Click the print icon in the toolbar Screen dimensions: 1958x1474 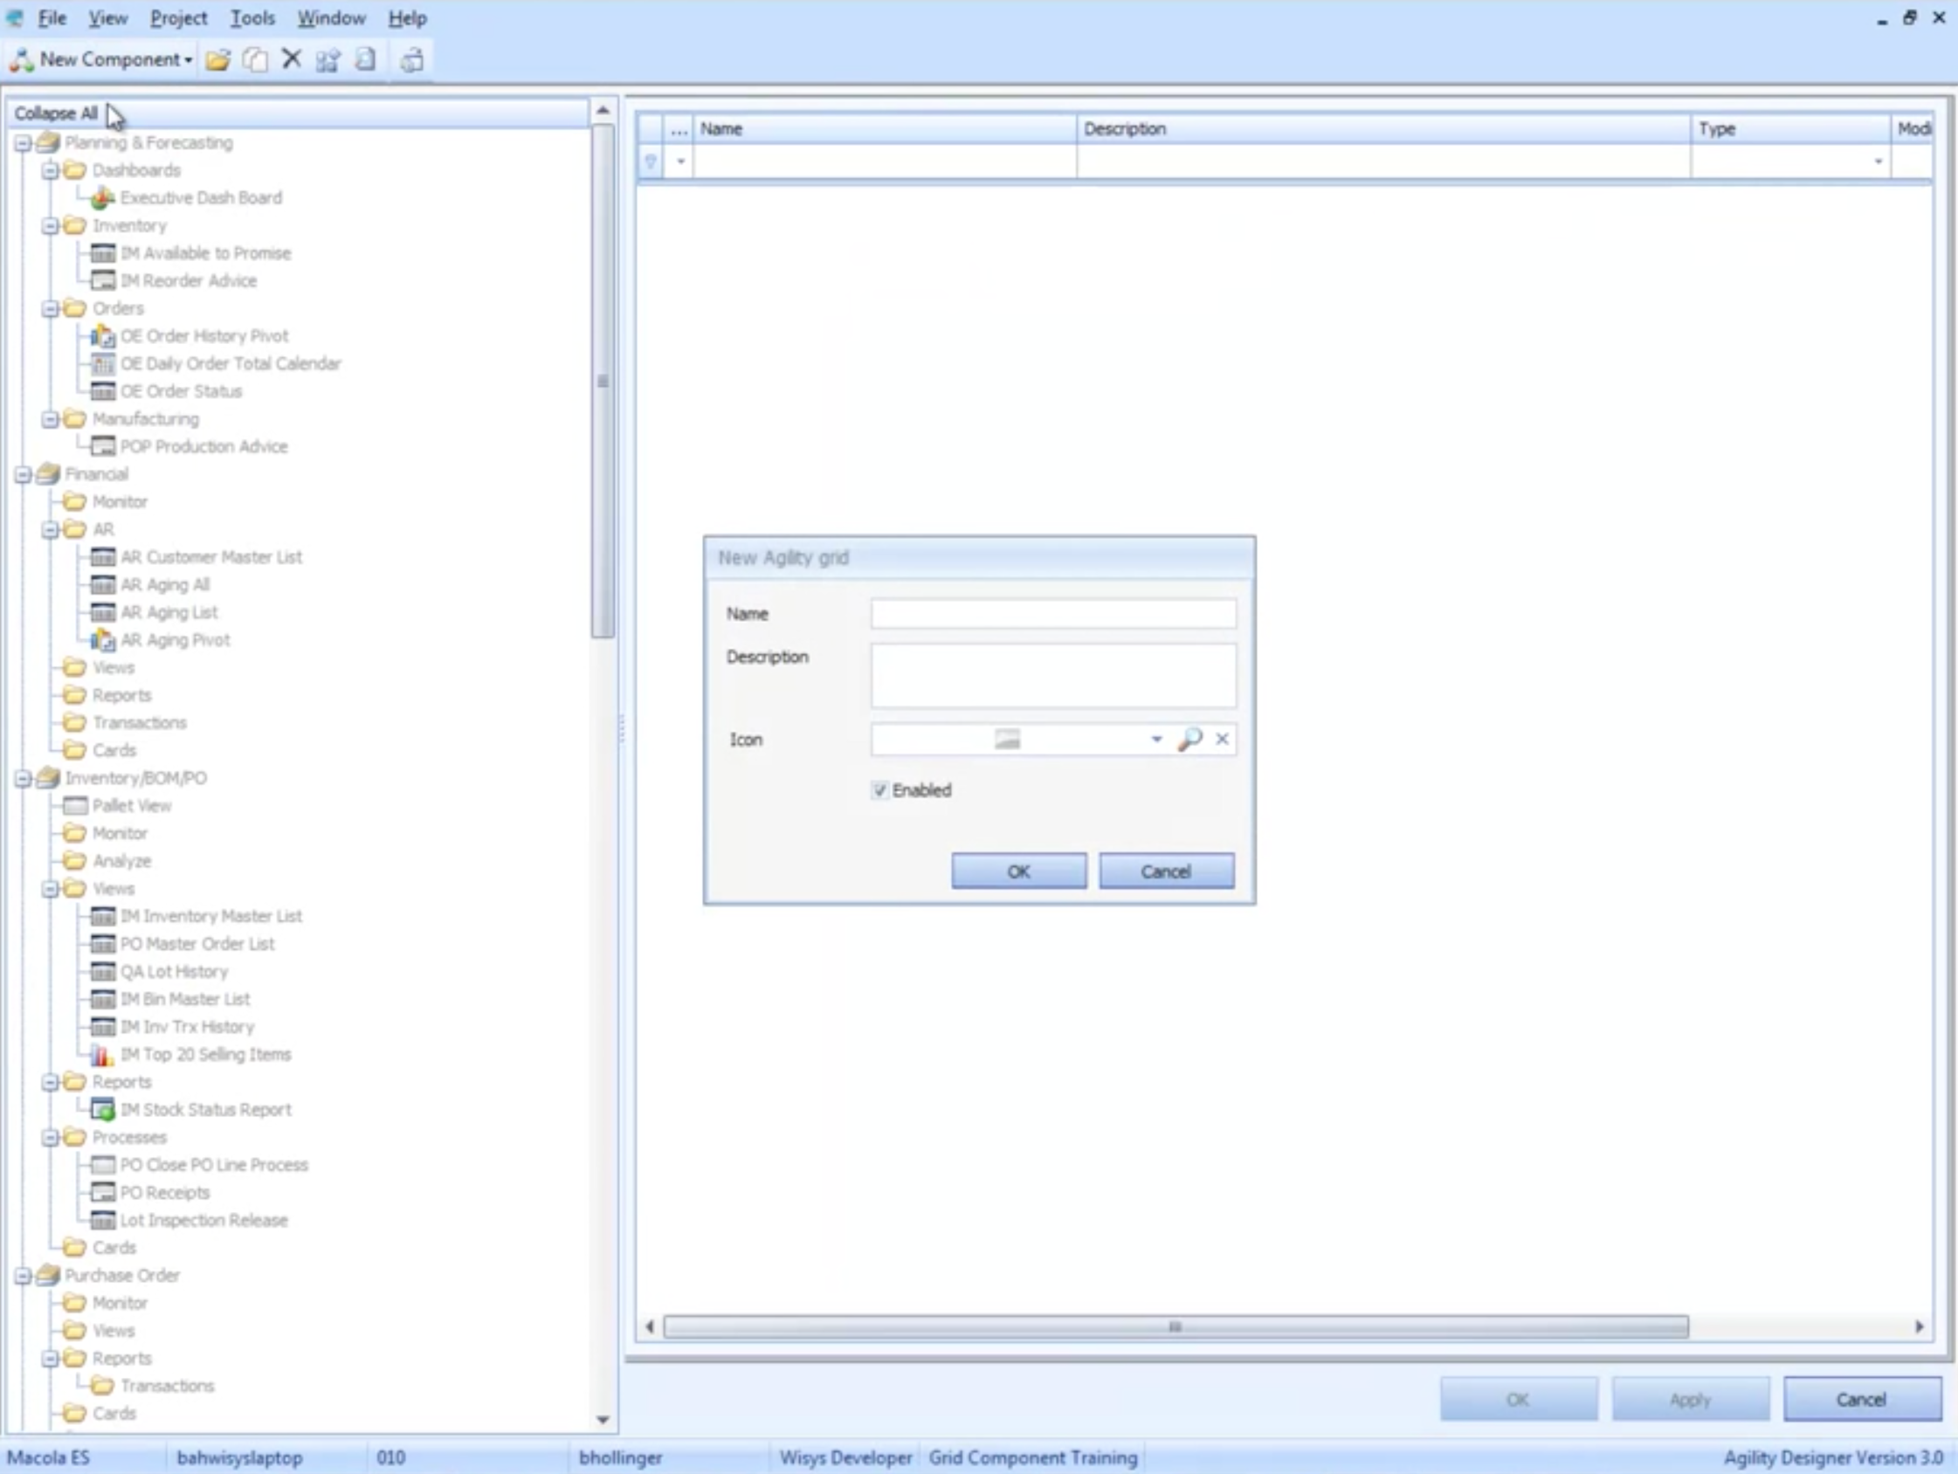click(x=411, y=60)
